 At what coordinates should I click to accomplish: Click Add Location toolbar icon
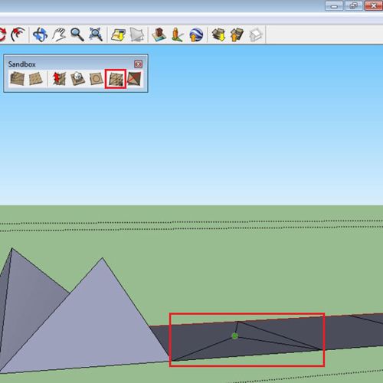click(x=118, y=34)
